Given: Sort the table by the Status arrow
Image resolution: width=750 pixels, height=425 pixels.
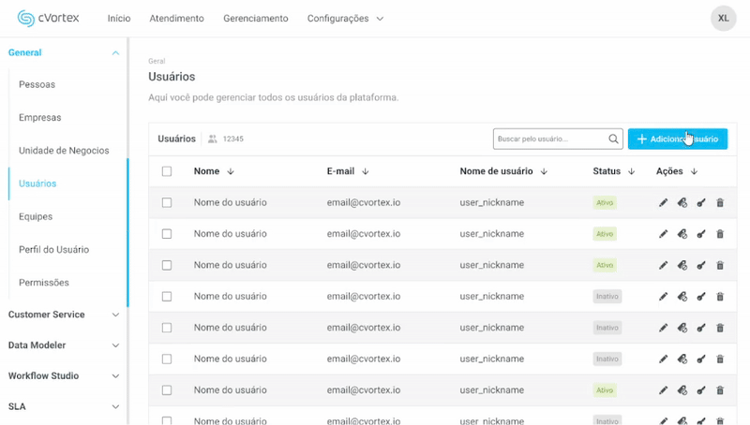Looking at the screenshot, I should point(632,171).
